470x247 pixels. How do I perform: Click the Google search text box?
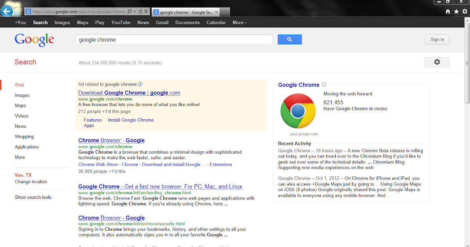174,40
